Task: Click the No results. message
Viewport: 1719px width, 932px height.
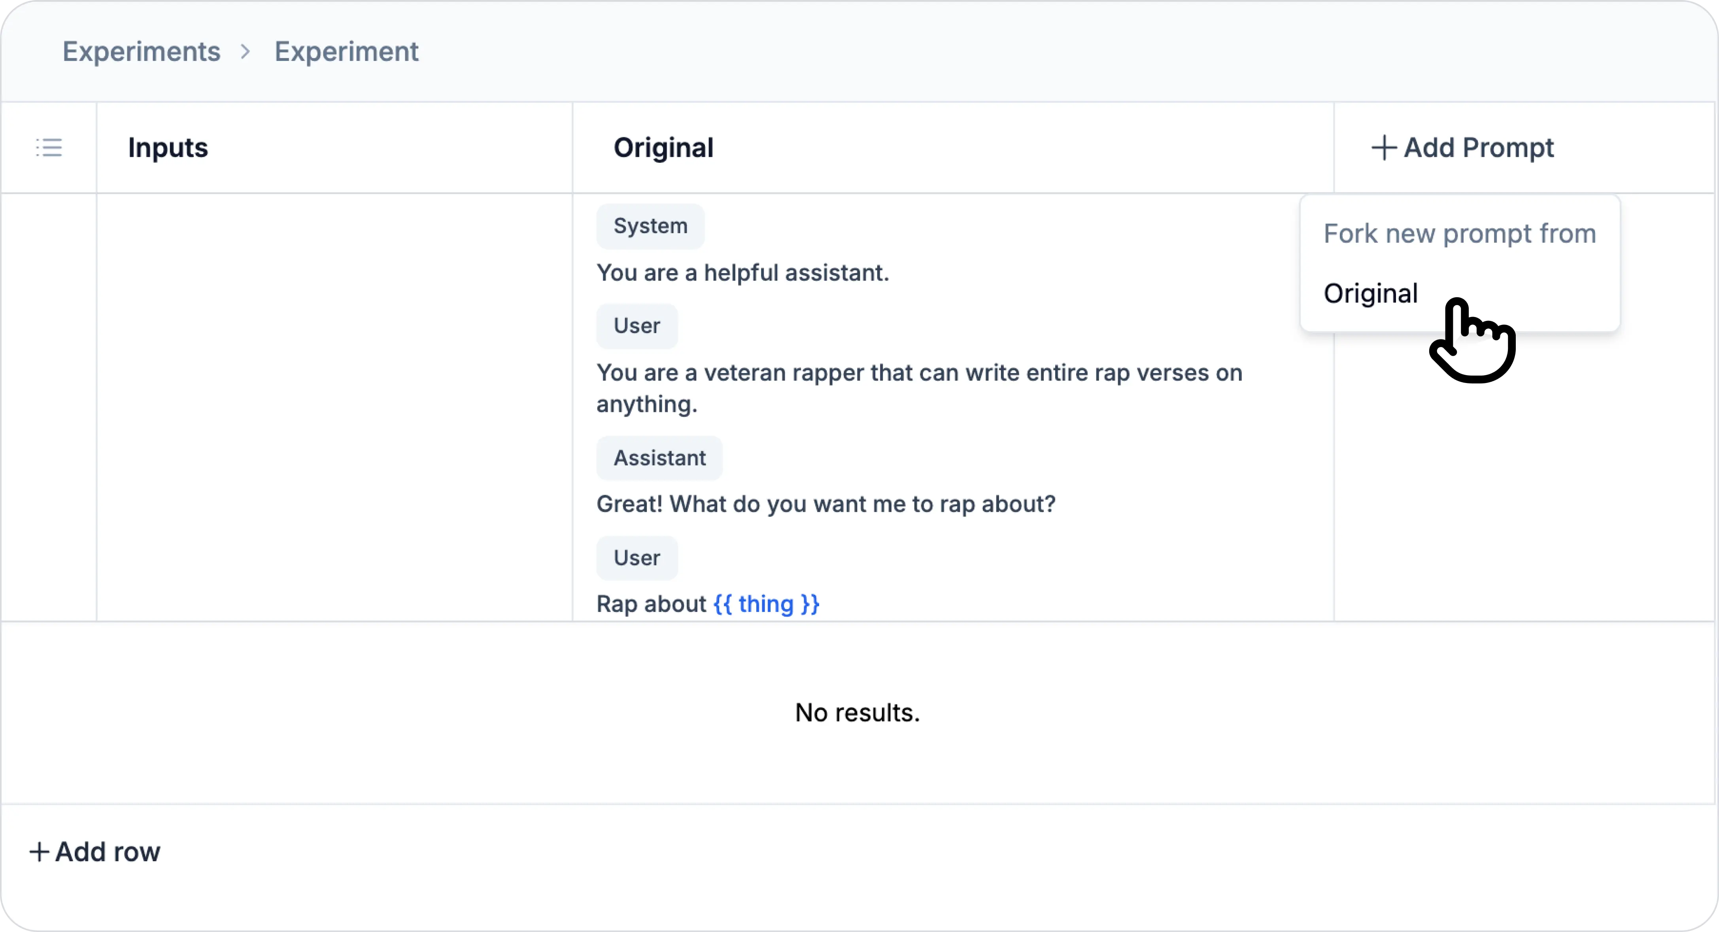Action: tap(858, 713)
